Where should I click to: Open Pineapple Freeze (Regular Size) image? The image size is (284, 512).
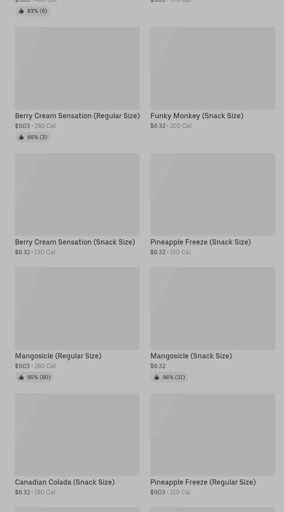(213, 435)
